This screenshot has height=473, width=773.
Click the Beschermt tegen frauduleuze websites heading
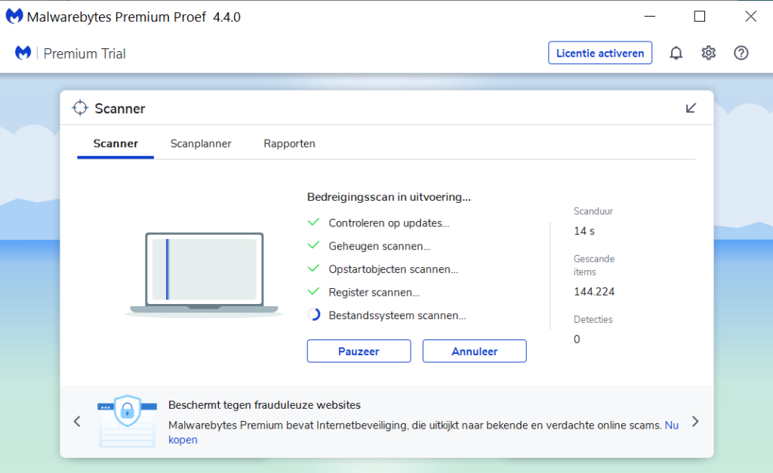[x=264, y=405]
